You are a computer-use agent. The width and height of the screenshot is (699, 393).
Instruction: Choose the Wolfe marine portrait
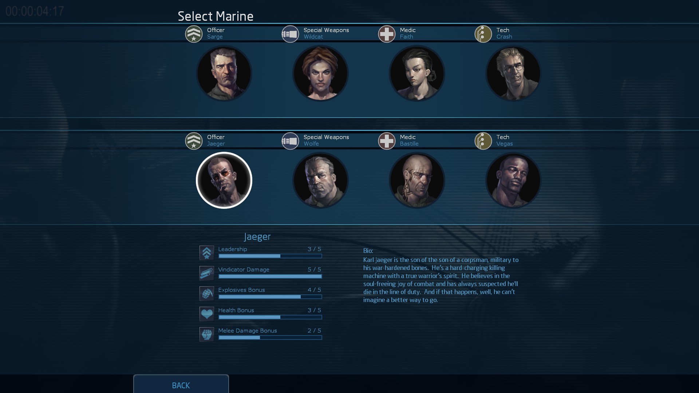(320, 180)
